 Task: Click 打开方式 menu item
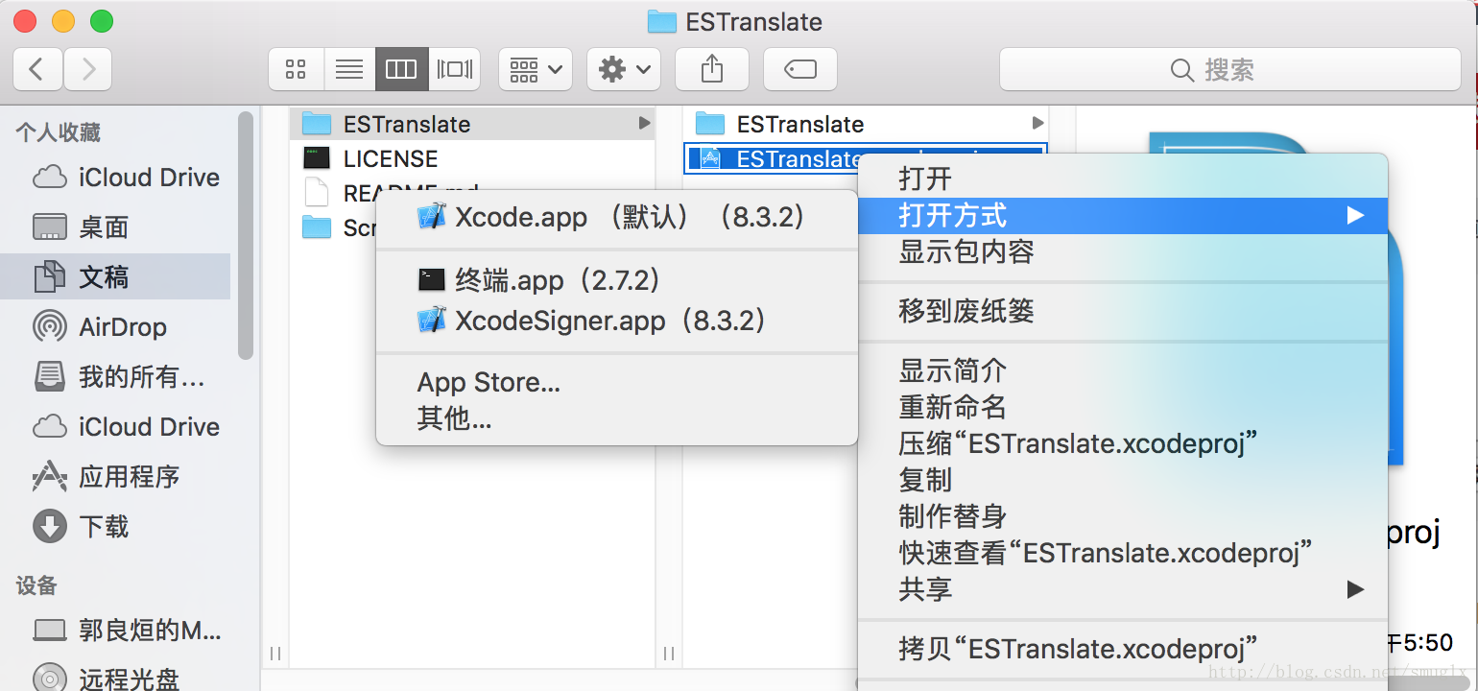(x=1123, y=215)
